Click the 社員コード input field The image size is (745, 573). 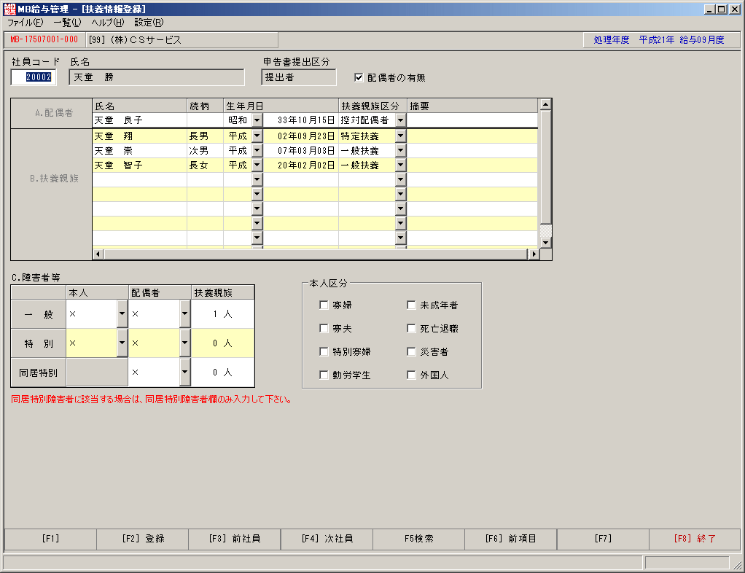[x=34, y=77]
